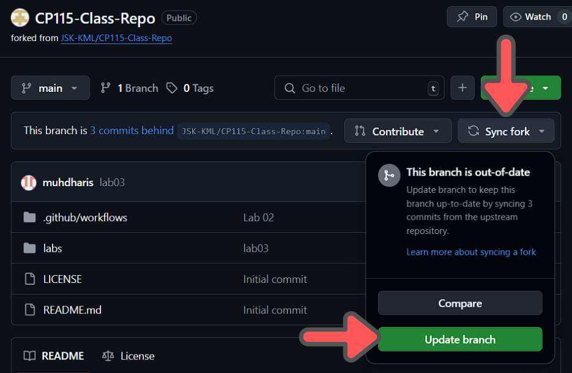Click the pull request icon in Contribute

tap(360, 131)
